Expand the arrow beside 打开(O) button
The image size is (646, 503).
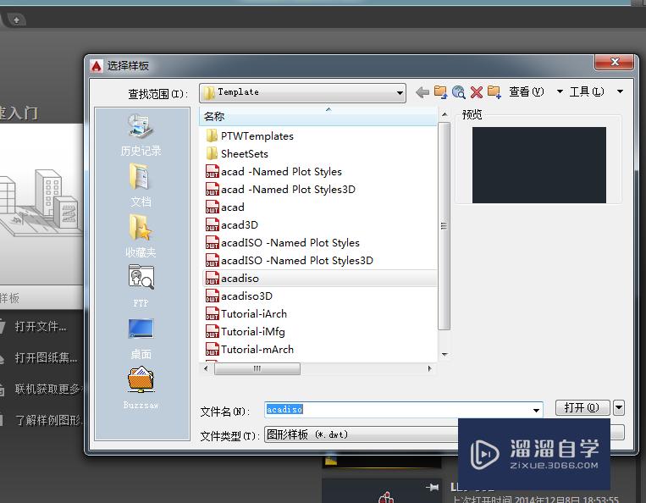pyautogui.click(x=619, y=408)
